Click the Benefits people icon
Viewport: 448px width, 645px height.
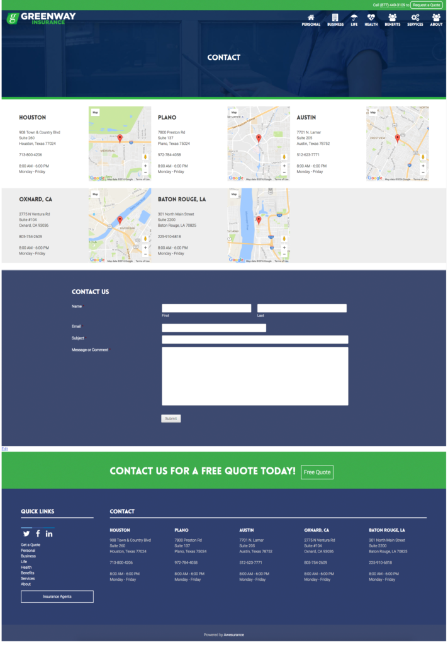[393, 18]
